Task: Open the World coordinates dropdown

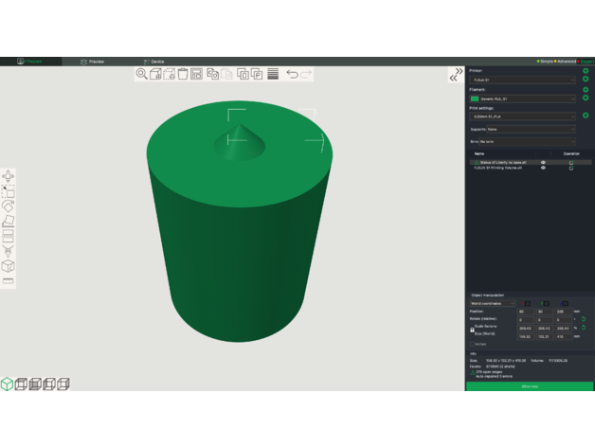Action: coord(493,303)
